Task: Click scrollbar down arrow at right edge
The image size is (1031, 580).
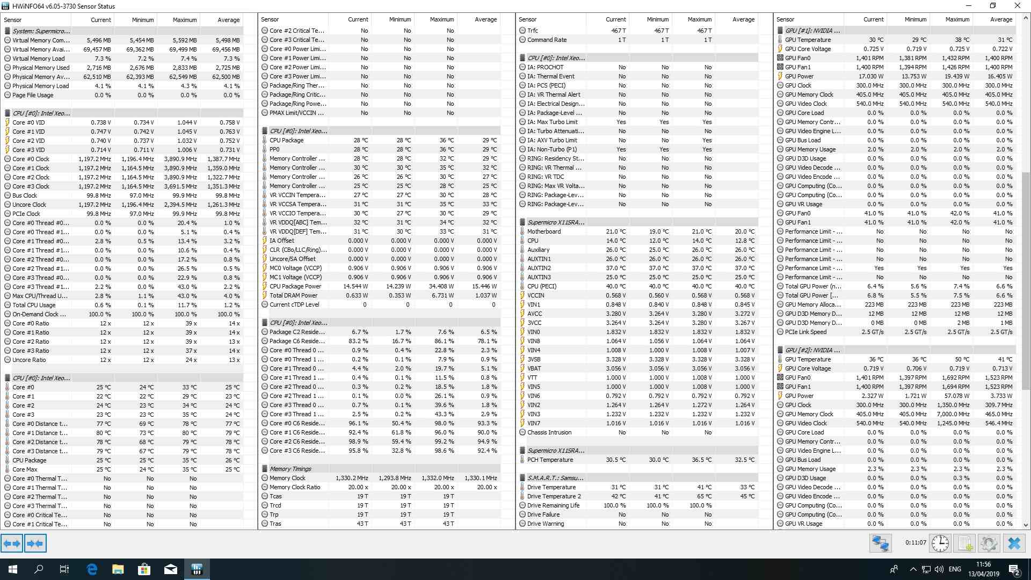Action: (x=1026, y=525)
